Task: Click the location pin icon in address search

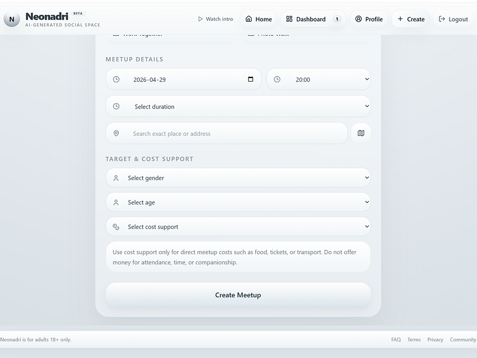Action: coord(116,133)
